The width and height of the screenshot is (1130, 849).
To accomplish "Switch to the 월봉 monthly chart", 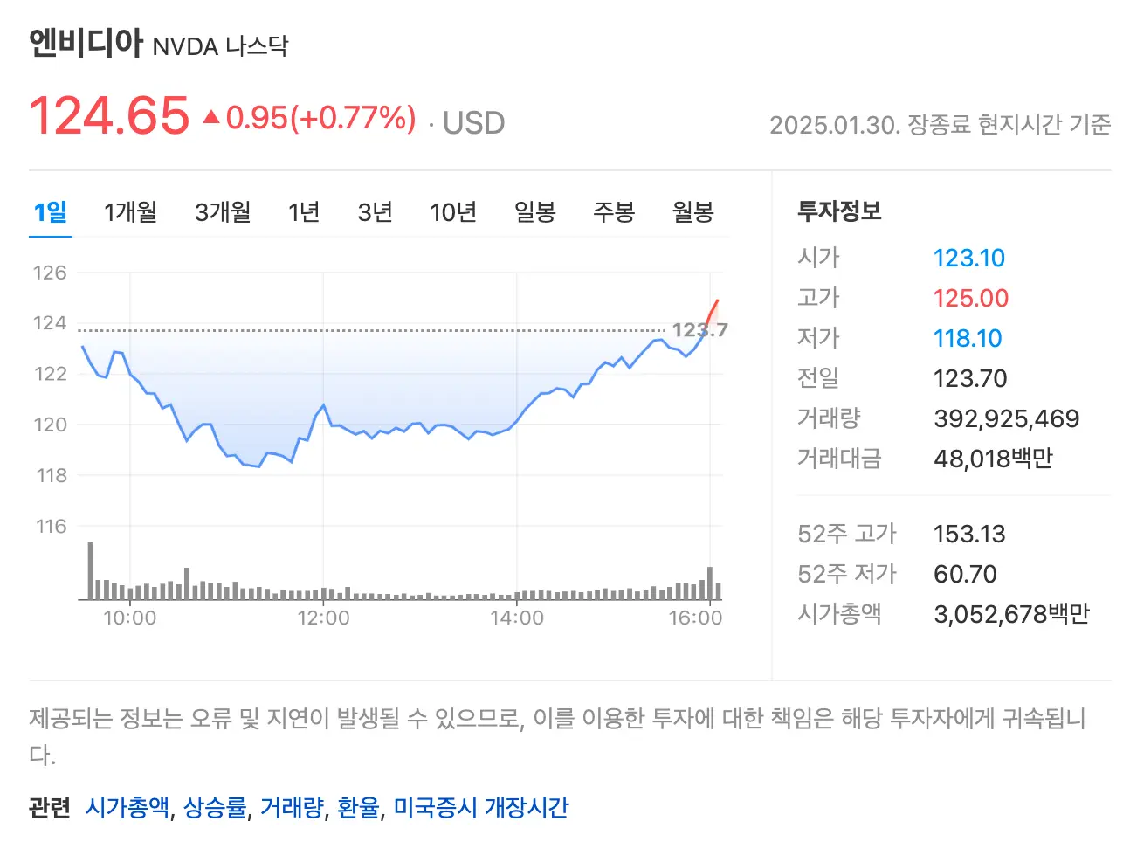I will click(x=692, y=211).
